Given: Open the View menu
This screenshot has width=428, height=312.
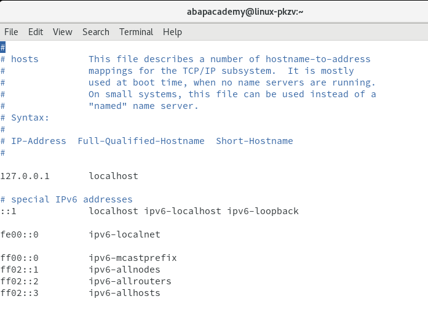Looking at the screenshot, I should tap(63, 32).
